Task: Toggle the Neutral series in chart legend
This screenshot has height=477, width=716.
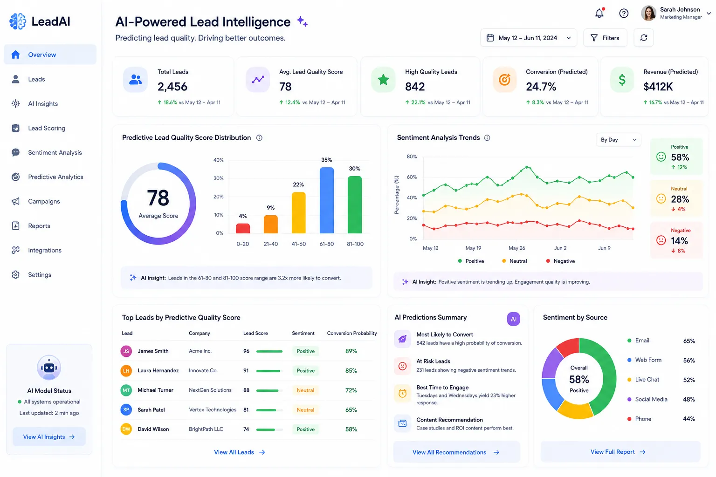Action: point(514,261)
